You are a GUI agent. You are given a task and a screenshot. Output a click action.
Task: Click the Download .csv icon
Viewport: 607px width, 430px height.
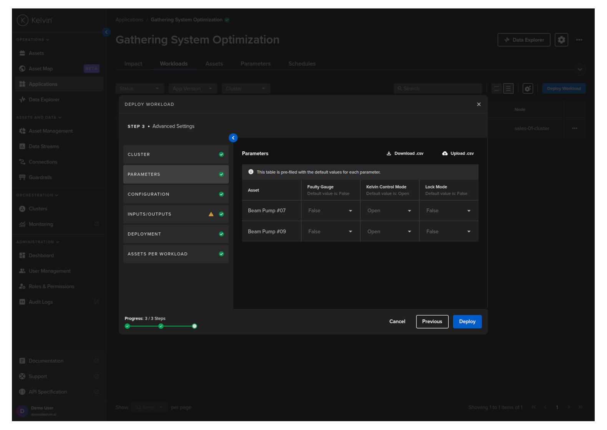[389, 153]
